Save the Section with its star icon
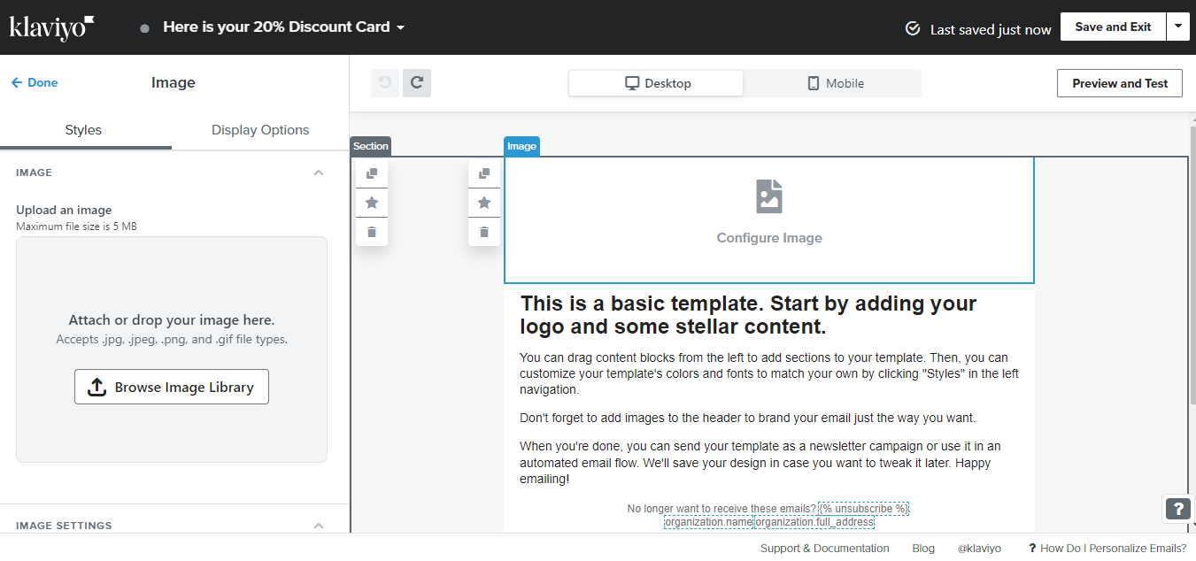This screenshot has height=561, width=1196. (x=372, y=203)
